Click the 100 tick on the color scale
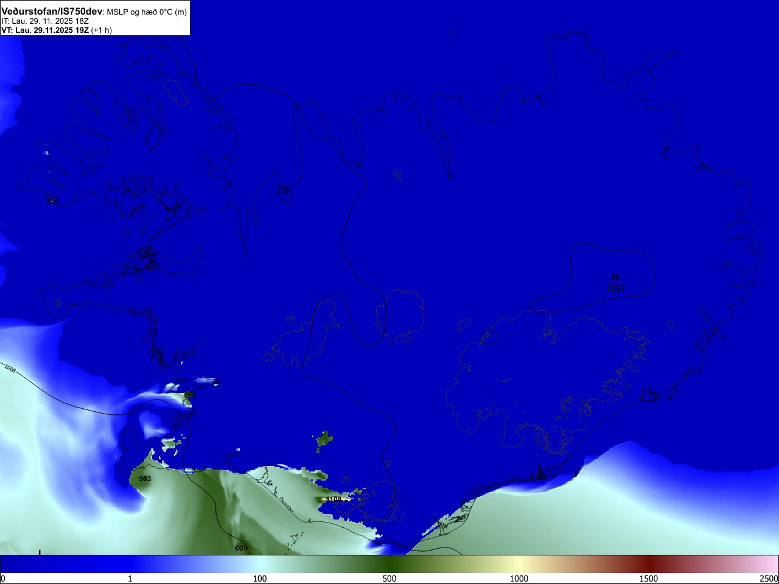Viewport: 779px width, 584px height. coord(260,579)
